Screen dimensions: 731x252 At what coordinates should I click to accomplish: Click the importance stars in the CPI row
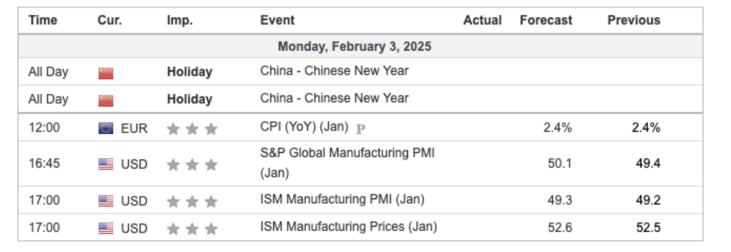point(192,128)
